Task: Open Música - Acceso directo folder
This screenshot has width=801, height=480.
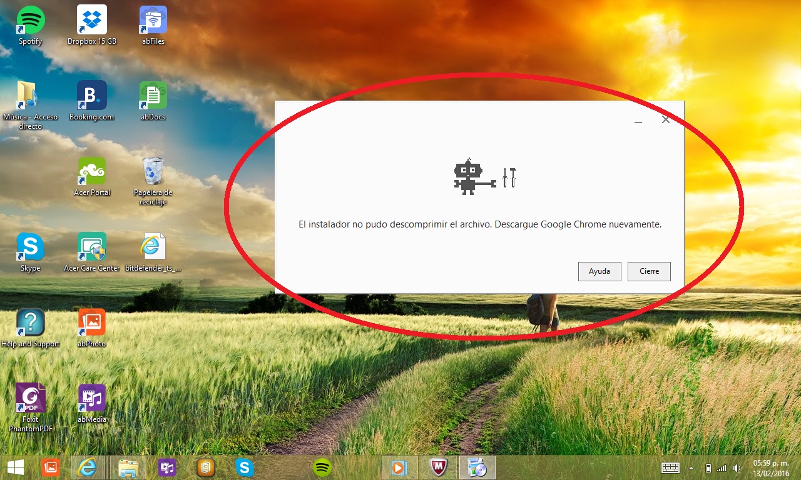Action: (x=29, y=105)
